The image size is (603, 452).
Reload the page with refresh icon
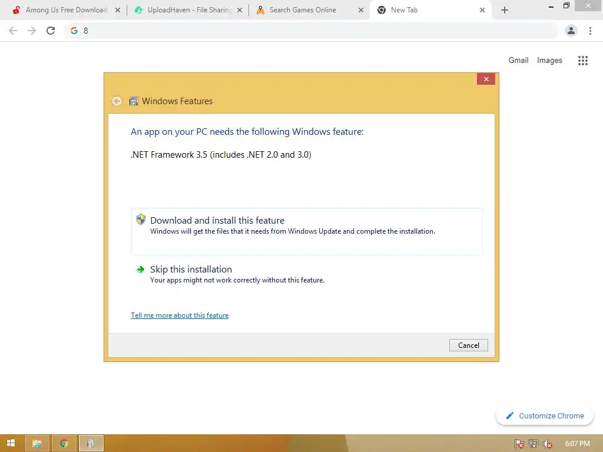click(51, 31)
